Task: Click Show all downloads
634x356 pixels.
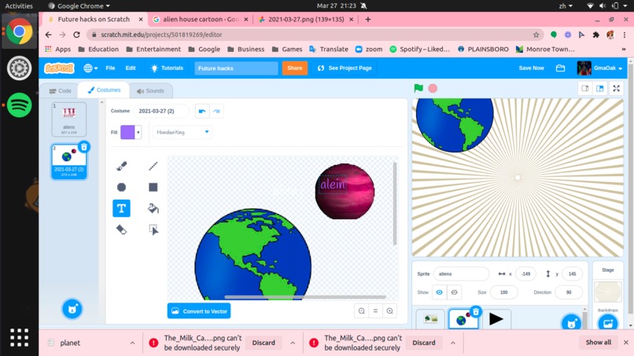Action: (x=599, y=343)
